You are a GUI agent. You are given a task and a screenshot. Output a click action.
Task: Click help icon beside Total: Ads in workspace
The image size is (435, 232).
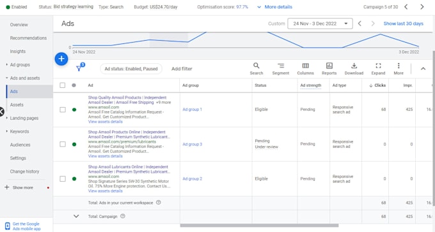click(159, 203)
